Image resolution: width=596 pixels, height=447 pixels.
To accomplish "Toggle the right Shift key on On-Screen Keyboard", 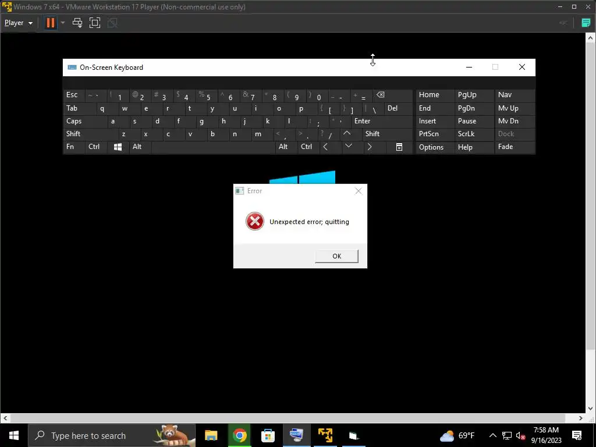I will pos(387,134).
